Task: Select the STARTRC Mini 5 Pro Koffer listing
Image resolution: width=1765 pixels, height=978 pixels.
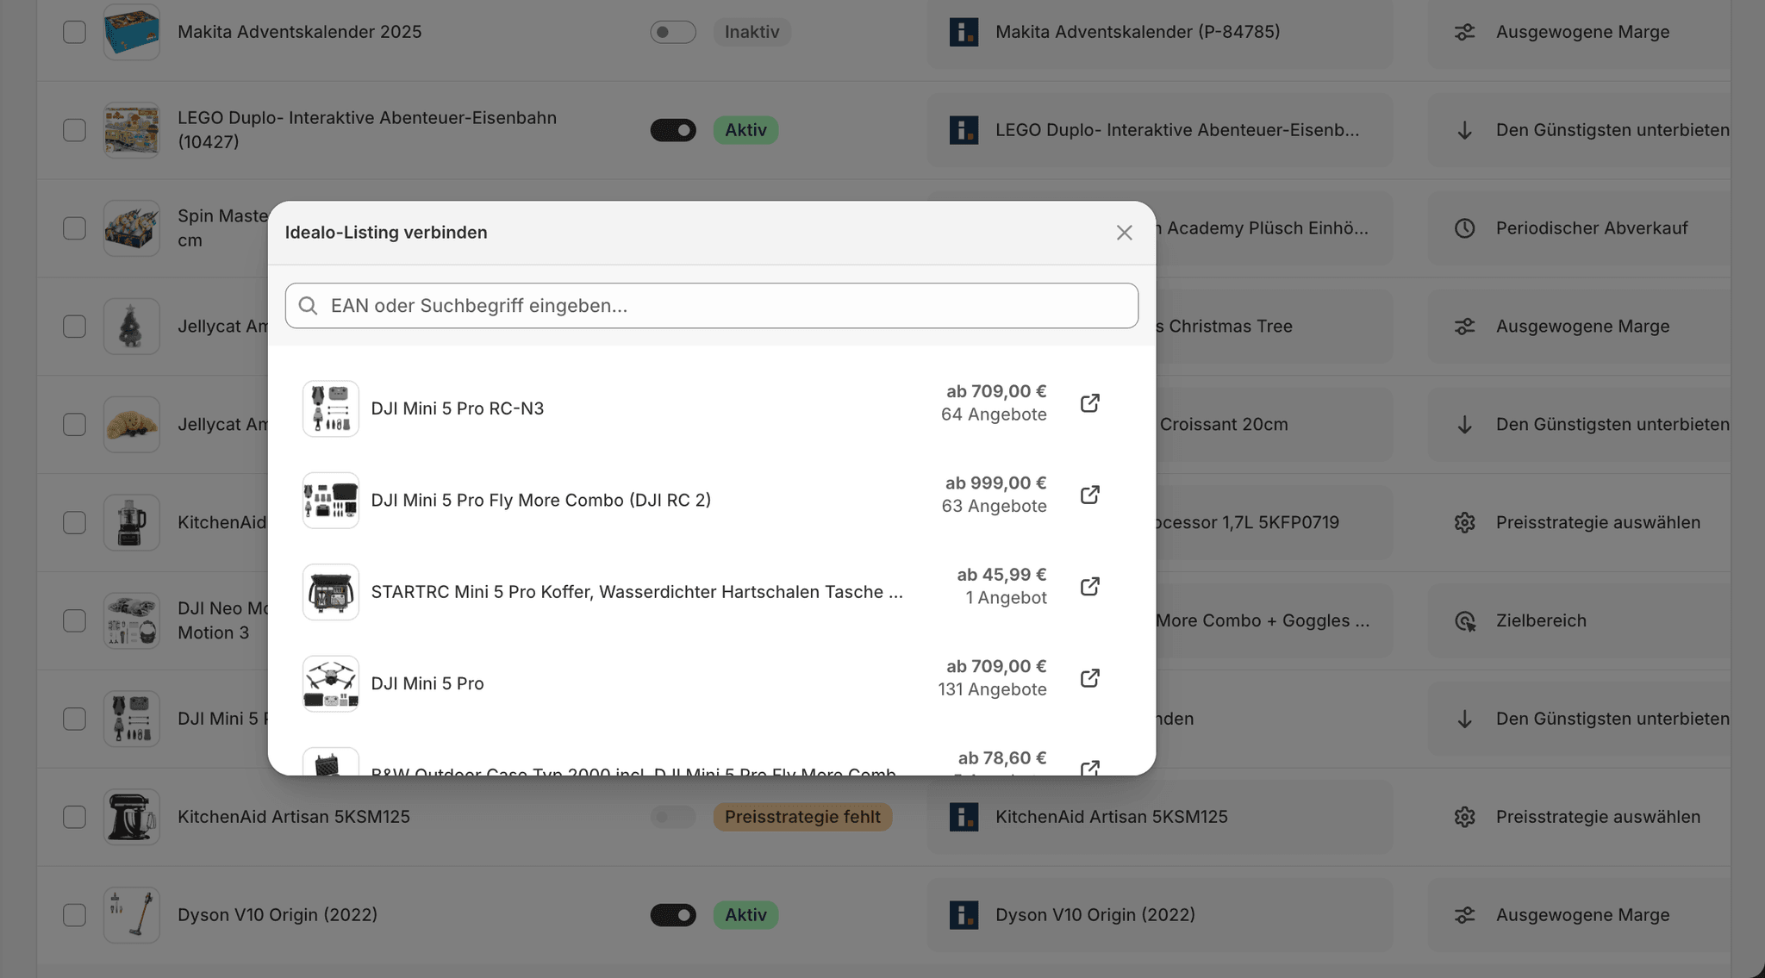Action: pyautogui.click(x=712, y=592)
